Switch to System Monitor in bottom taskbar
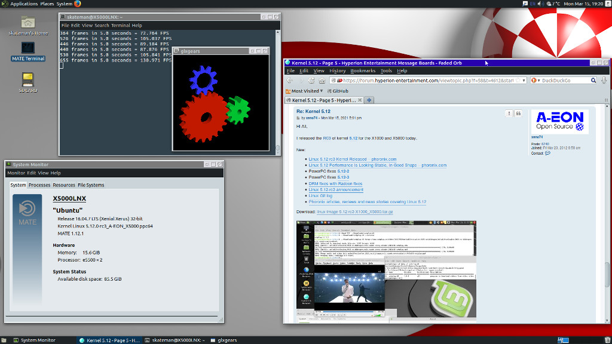Viewport: 612px width, 344px height. click(x=34, y=340)
